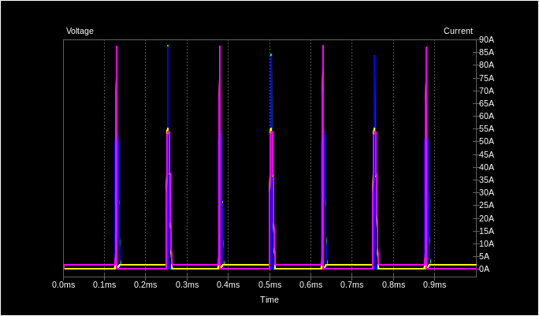Select the 0.3ms time tick label
Image resolution: width=539 pixels, height=316 pixels.
coord(187,285)
